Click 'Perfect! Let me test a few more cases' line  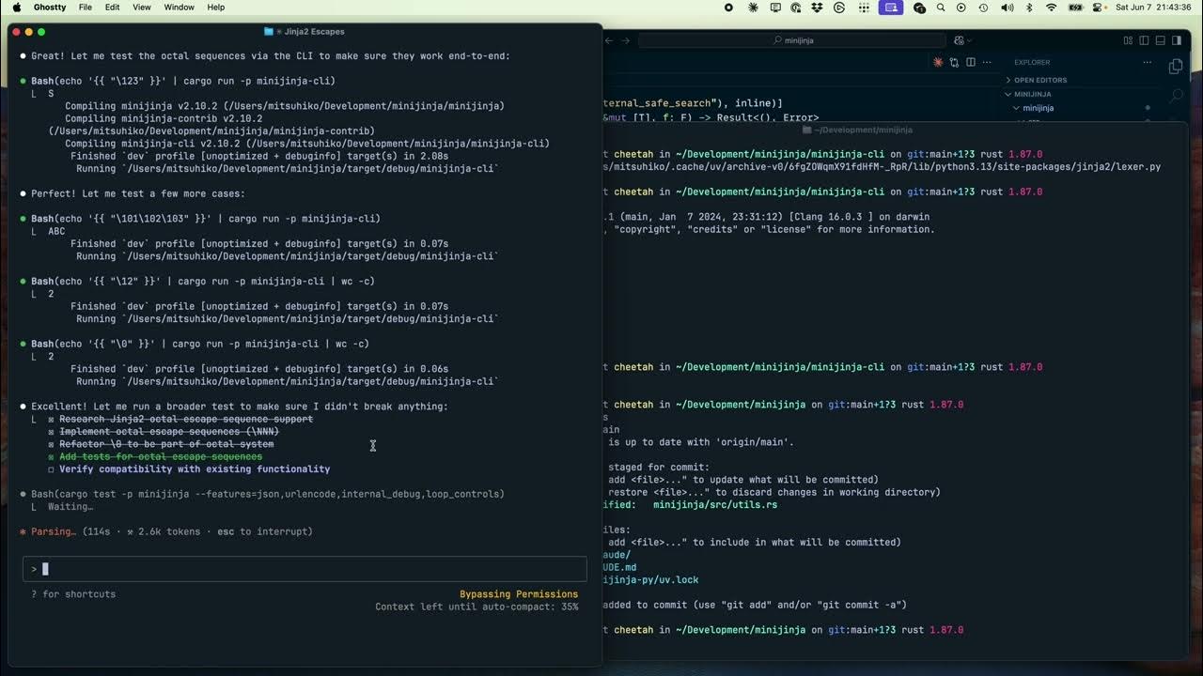pos(138,193)
